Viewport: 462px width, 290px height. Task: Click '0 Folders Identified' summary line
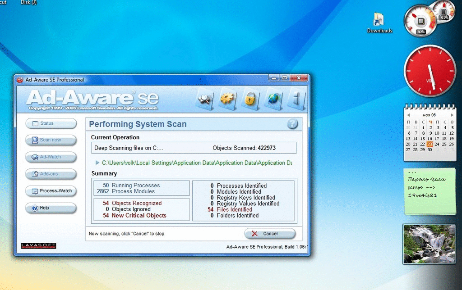[x=235, y=216]
